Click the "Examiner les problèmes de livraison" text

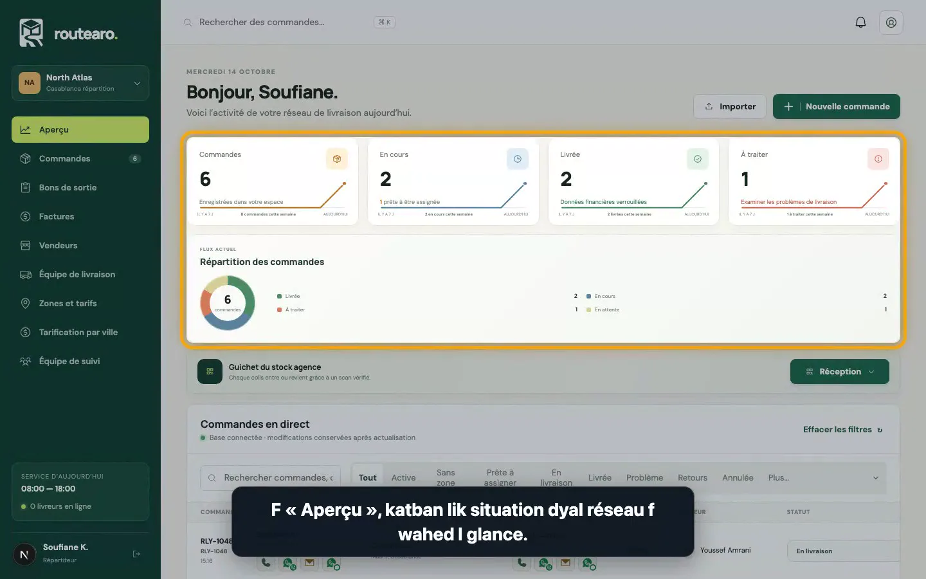[788, 202]
